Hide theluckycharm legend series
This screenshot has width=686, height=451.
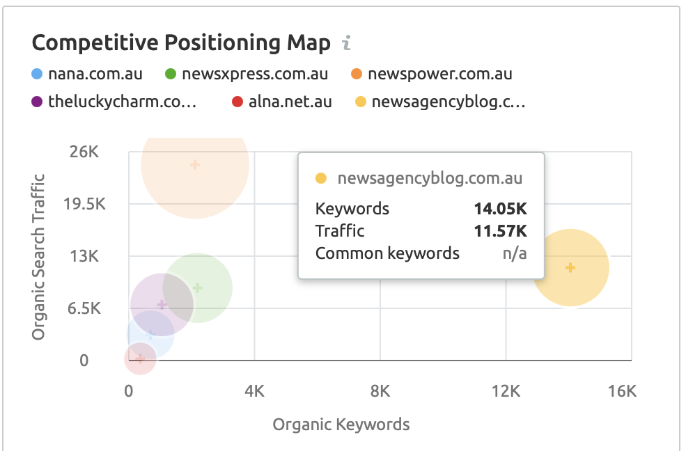(x=122, y=102)
